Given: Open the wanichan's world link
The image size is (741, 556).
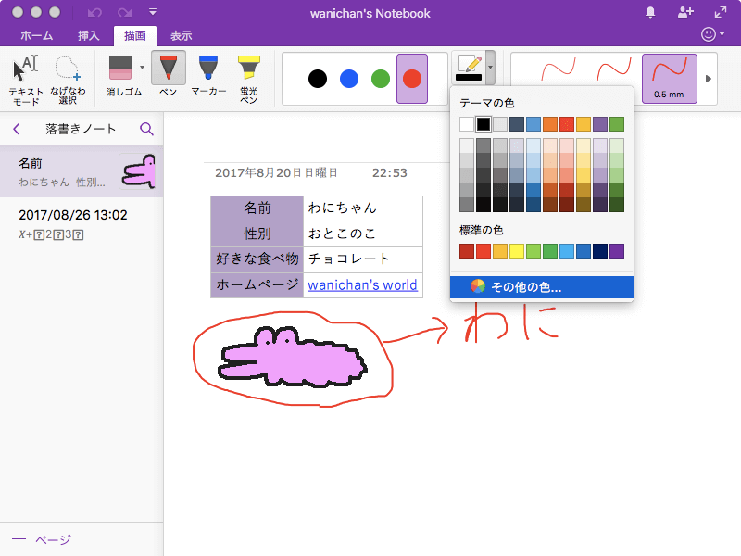Looking at the screenshot, I should (x=362, y=285).
